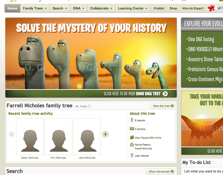Click the View this tree button
223x175 pixels.
pyautogui.click(x=163, y=106)
